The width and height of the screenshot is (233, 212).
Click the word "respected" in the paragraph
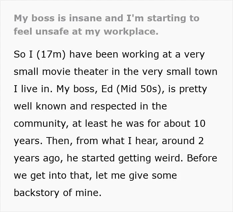click(x=114, y=107)
